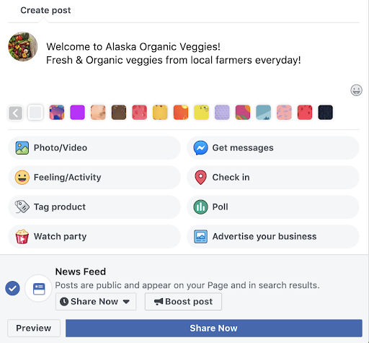The width and height of the screenshot is (369, 343).
Task: Click the Preview button
Action: (x=34, y=328)
